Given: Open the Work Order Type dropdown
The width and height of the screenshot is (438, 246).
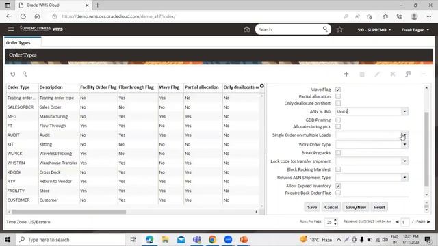Looking at the screenshot, I should click(404, 144).
